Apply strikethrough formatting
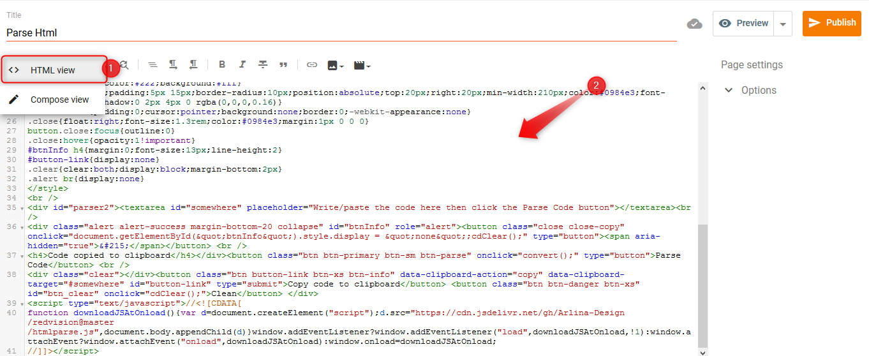The height and width of the screenshot is (356, 869). pyautogui.click(x=263, y=64)
